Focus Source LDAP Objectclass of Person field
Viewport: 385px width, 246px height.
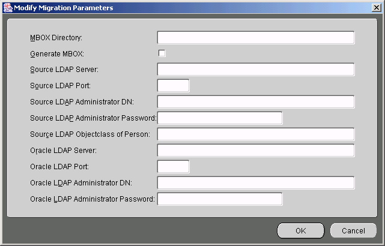(x=256, y=134)
